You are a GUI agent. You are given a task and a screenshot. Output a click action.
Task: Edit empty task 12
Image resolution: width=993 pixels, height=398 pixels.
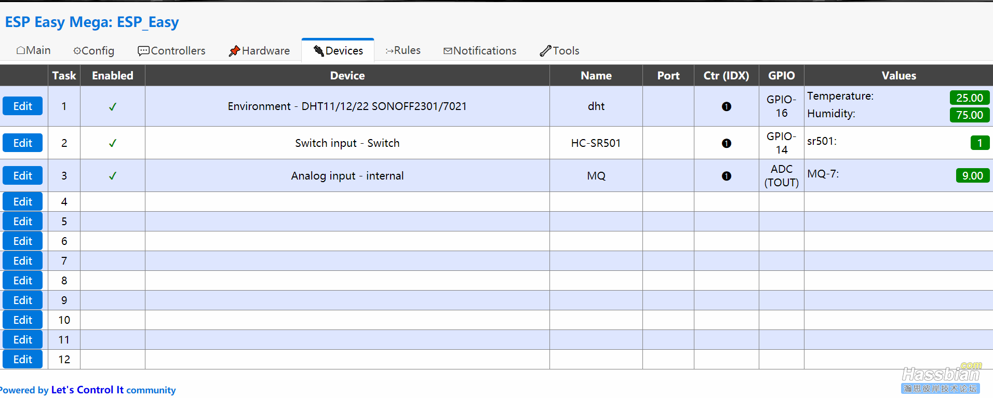pos(23,359)
